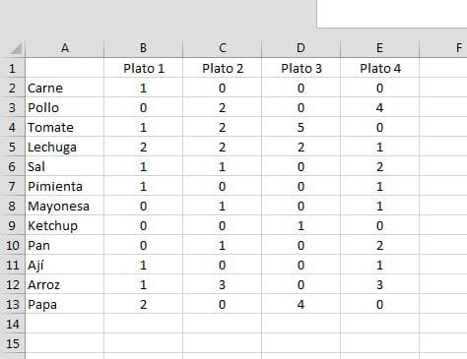
Task: Select the Ketchup cell
Action: tap(65, 225)
